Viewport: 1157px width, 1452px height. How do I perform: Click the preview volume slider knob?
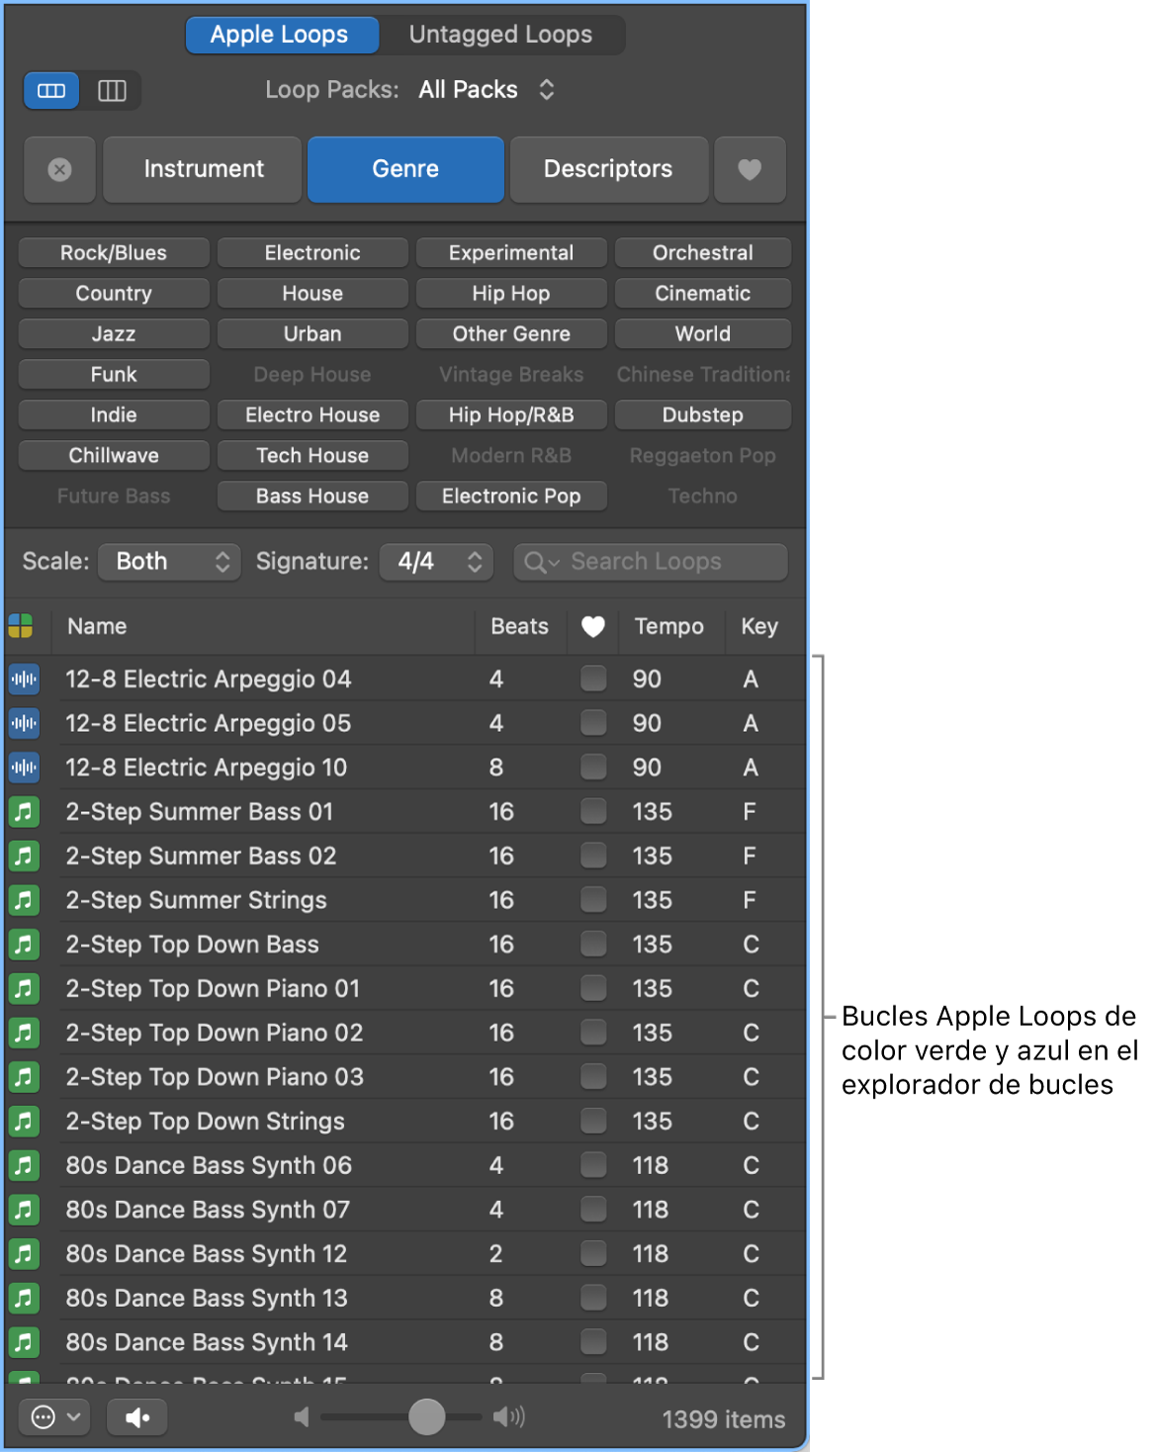427,1416
